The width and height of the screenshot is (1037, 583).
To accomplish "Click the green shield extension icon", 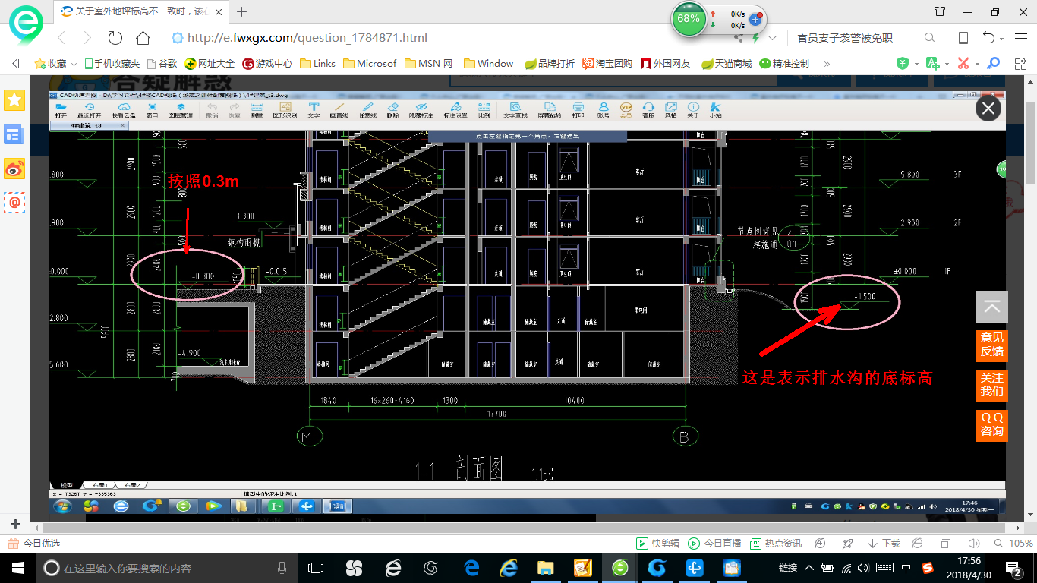I will 903,64.
